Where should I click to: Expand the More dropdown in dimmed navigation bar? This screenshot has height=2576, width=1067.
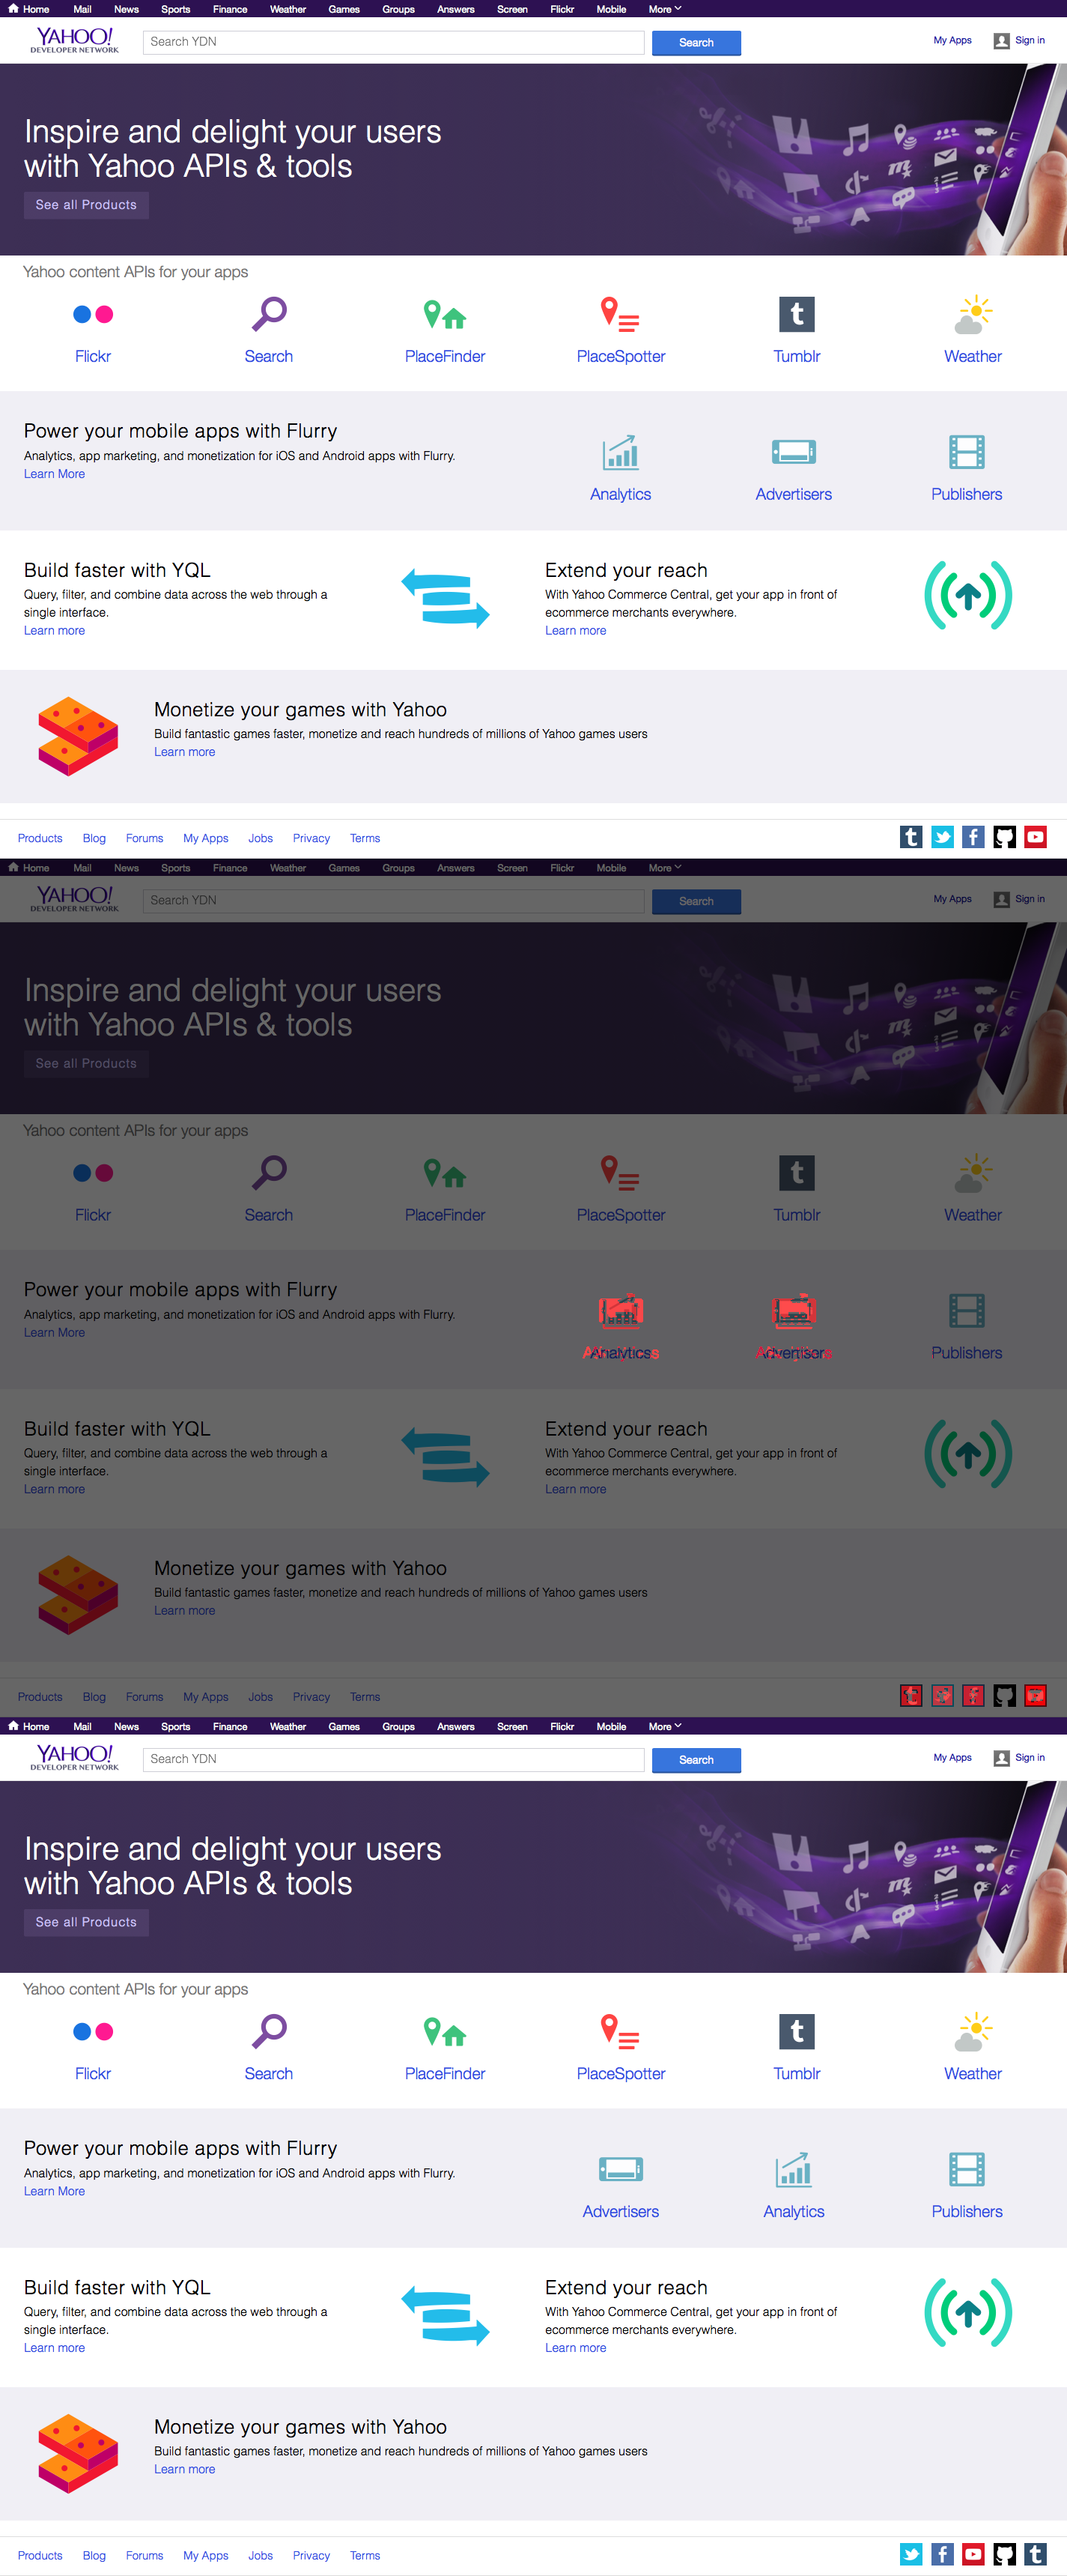664,868
